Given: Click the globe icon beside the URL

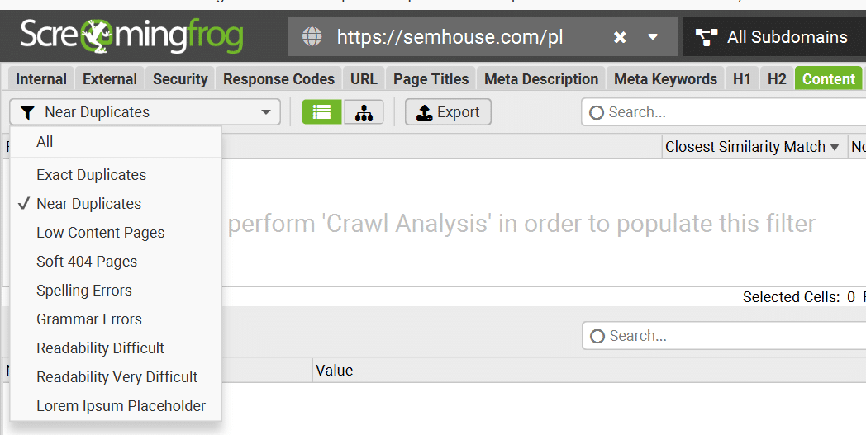Looking at the screenshot, I should point(312,37).
